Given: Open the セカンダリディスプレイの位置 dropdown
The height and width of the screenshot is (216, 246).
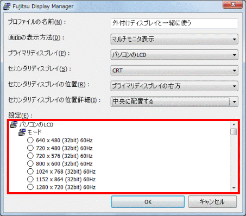Looking at the screenshot, I should [174, 86].
